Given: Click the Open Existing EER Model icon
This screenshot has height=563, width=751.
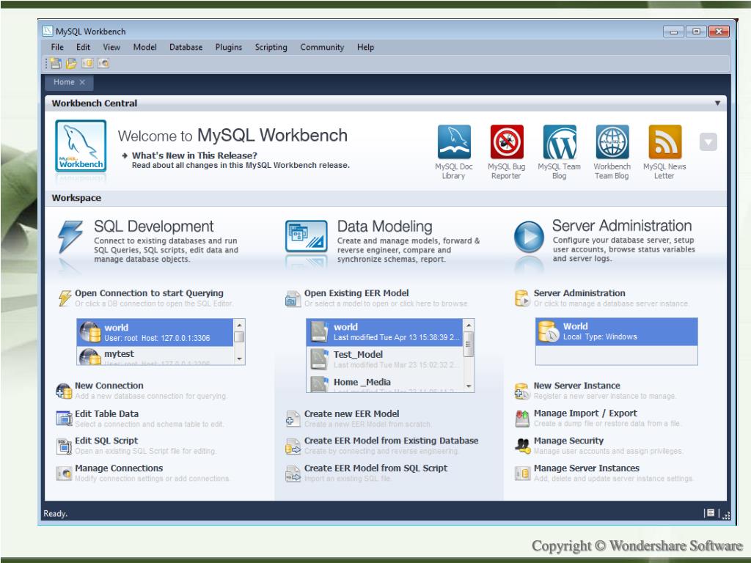Looking at the screenshot, I should (292, 299).
